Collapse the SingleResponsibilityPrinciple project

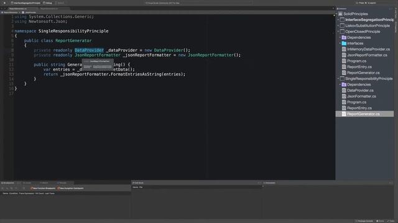tap(338, 79)
